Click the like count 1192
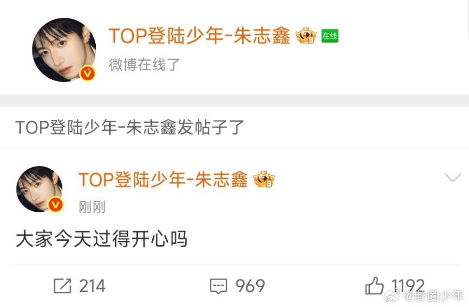This screenshot has height=307, width=469. 408,286
